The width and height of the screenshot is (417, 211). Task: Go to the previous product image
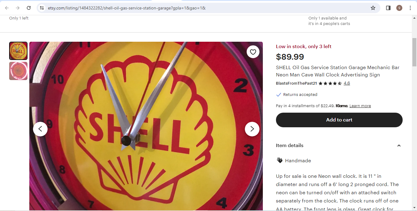click(x=40, y=129)
